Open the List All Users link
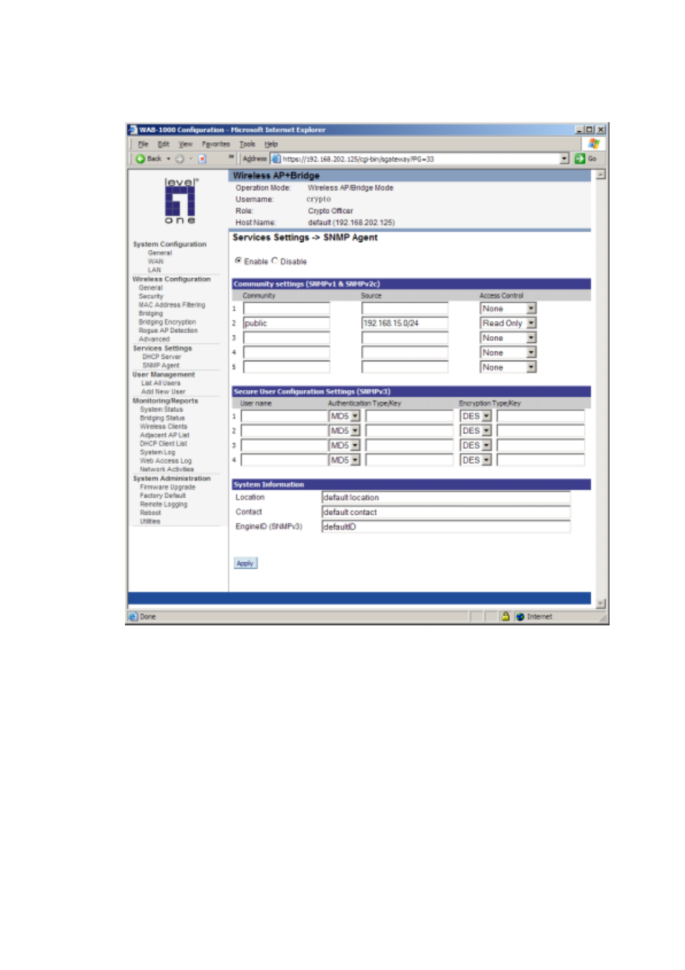This screenshot has width=685, height=970. pyautogui.click(x=161, y=383)
